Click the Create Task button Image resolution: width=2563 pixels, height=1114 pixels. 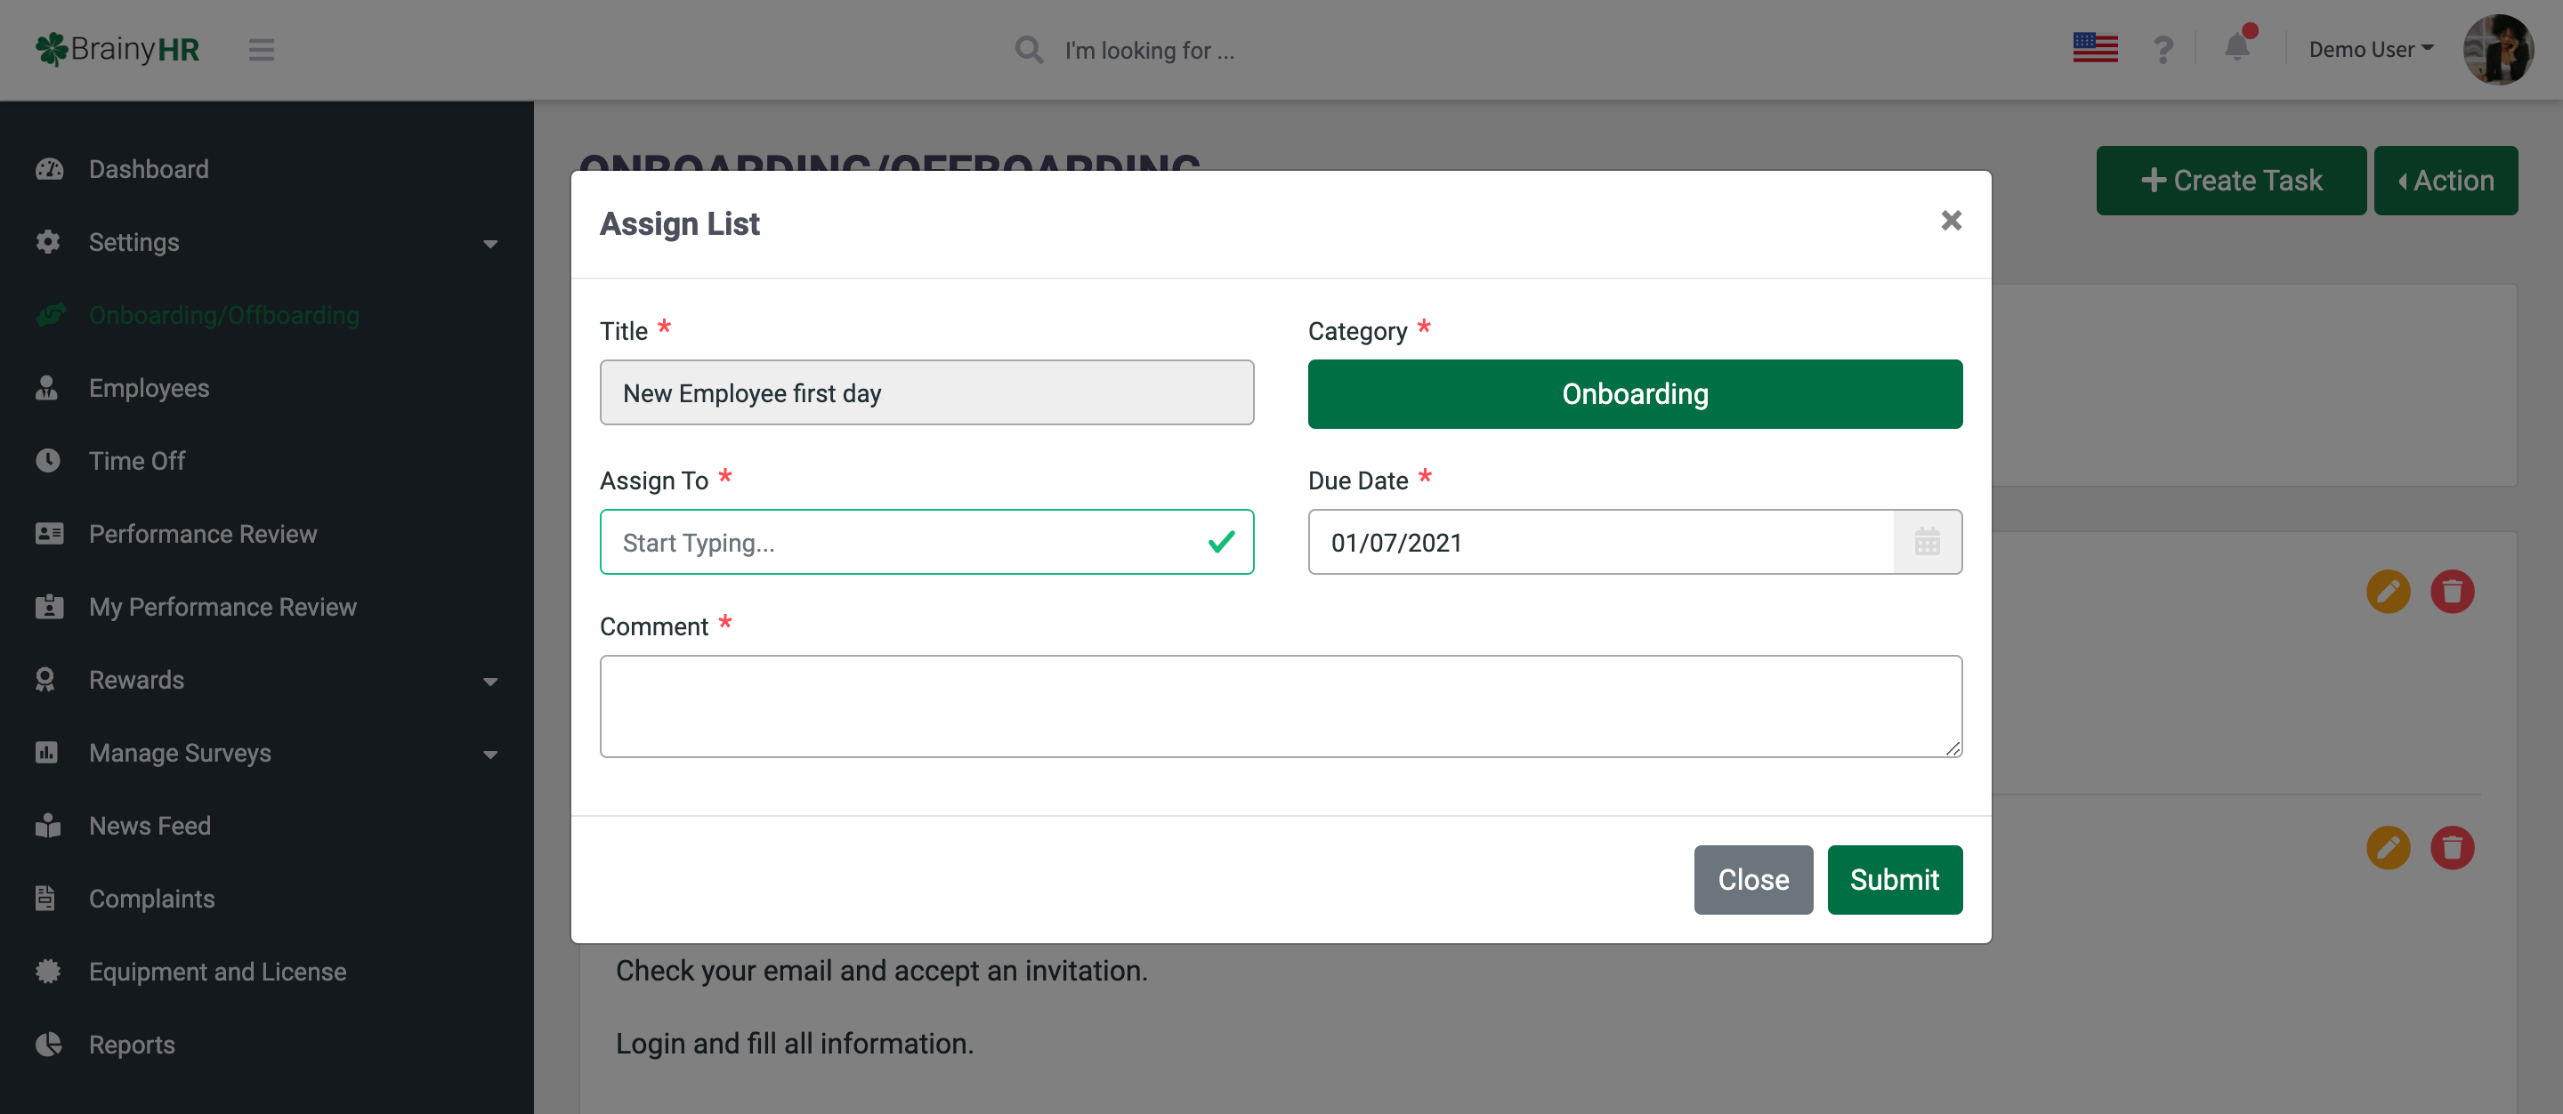(2231, 180)
